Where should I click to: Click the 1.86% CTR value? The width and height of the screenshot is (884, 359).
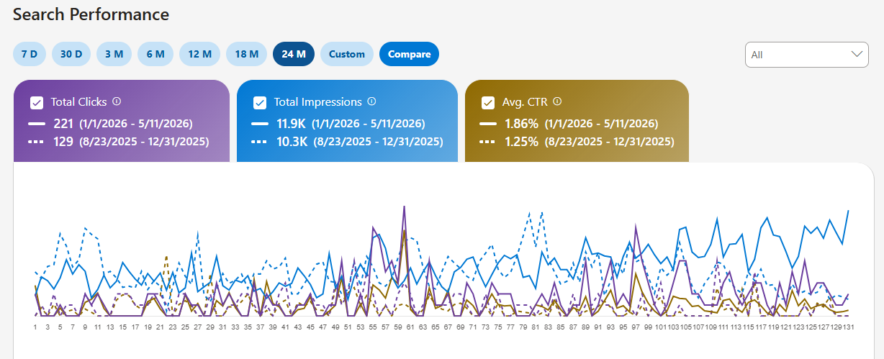click(522, 124)
